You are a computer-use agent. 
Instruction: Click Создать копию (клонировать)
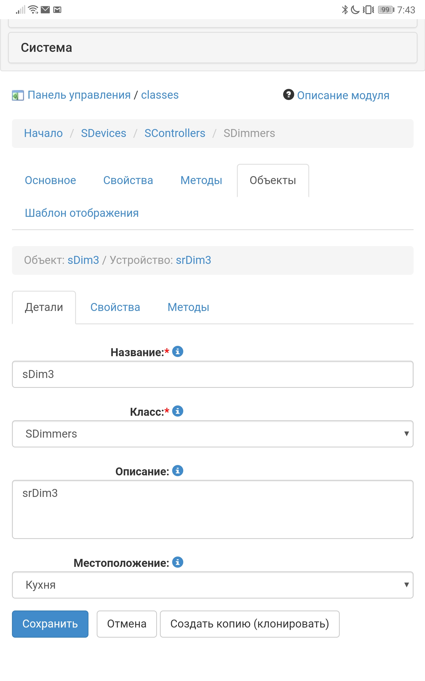pyautogui.click(x=250, y=624)
